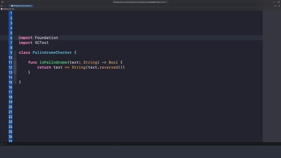
Task: Go forward with the right arrow
Action: click(7, 6)
